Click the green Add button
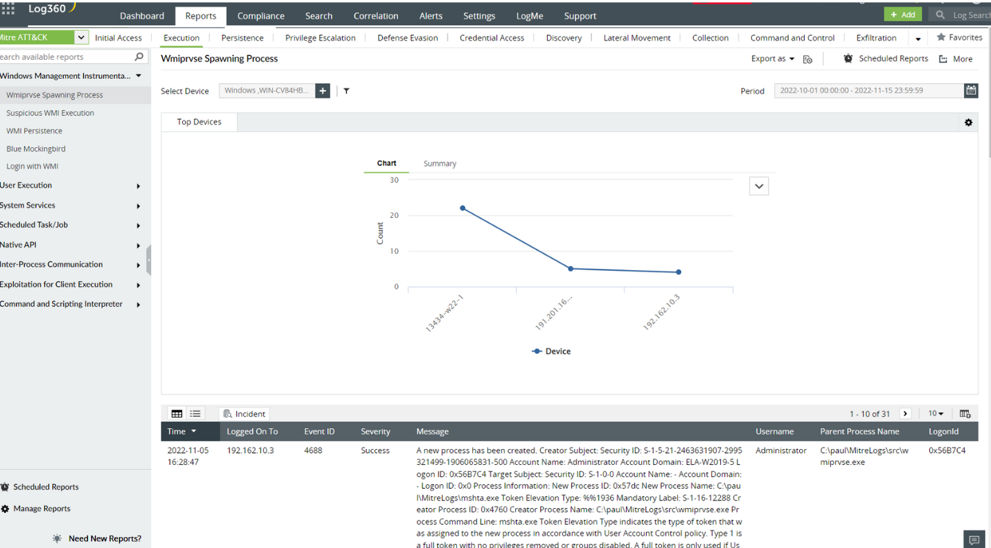 [903, 14]
